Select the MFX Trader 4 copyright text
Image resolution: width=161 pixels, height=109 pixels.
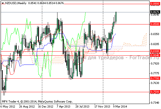[x=37, y=102]
